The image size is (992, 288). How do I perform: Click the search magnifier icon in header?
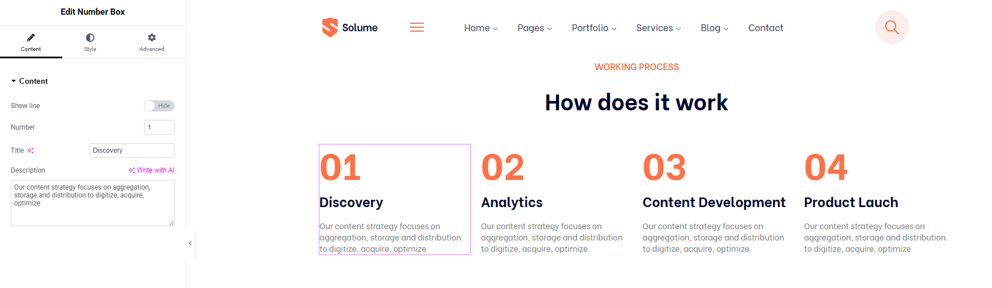tap(892, 27)
